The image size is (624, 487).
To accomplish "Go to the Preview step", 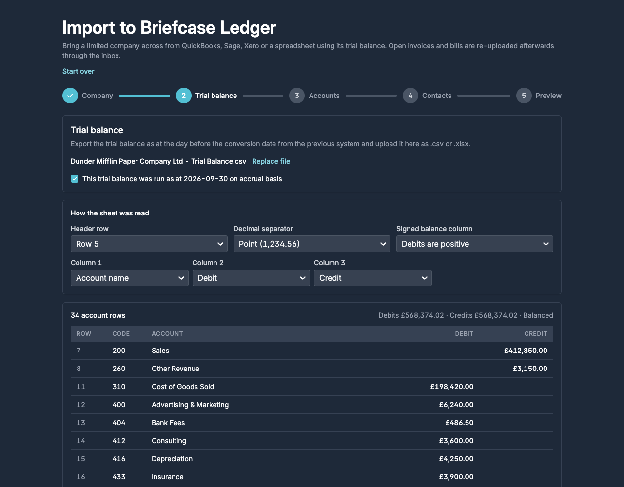I will [x=539, y=96].
